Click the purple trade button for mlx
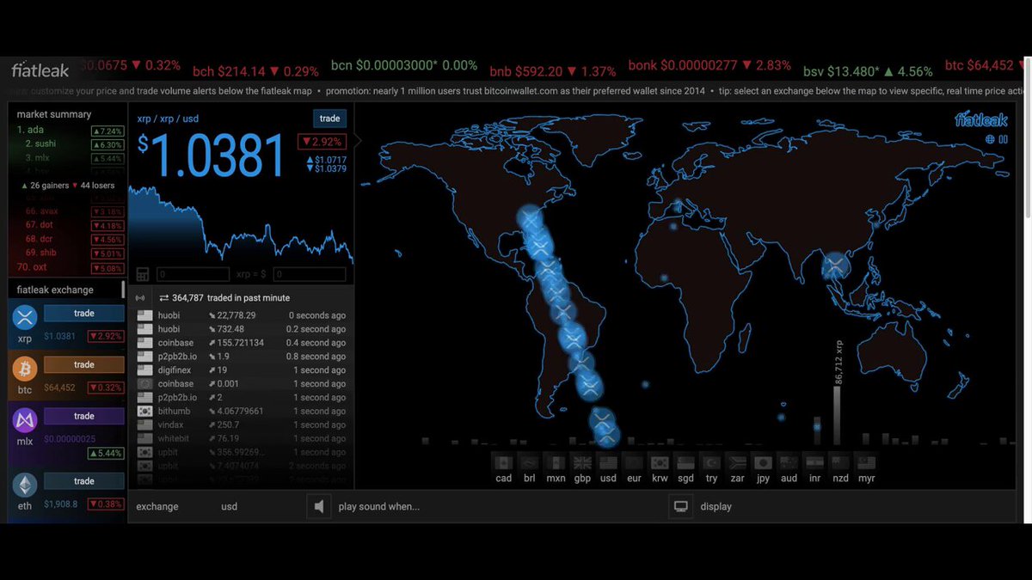 (x=84, y=416)
